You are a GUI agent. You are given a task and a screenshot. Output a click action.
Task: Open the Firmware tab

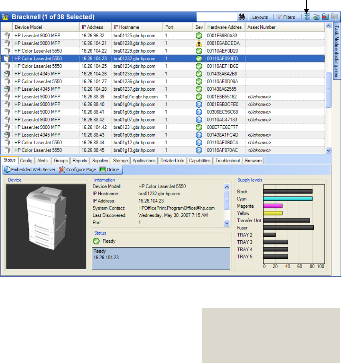(x=253, y=161)
